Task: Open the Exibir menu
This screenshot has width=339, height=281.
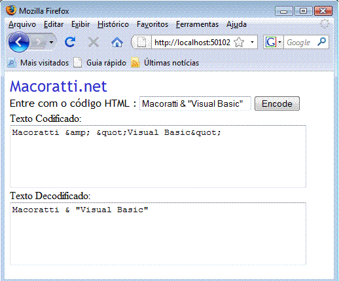Action: 80,24
